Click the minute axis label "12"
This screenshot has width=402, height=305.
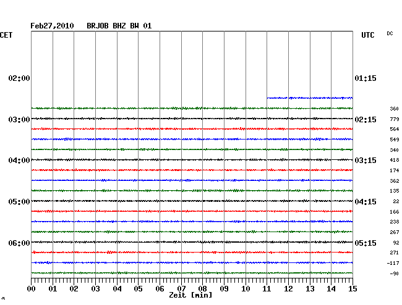click(x=288, y=289)
